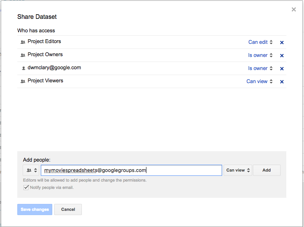Viewport: 304px width, 227px height.
Task: Open dwmclary@google.com's Is owner dropdown
Action: coord(260,68)
